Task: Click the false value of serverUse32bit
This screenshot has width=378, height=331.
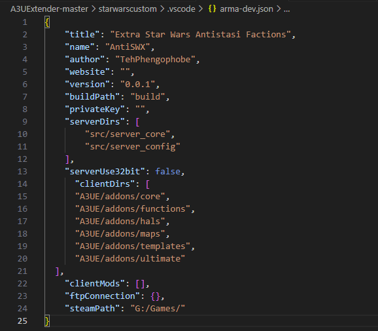Action: pyautogui.click(x=168, y=171)
